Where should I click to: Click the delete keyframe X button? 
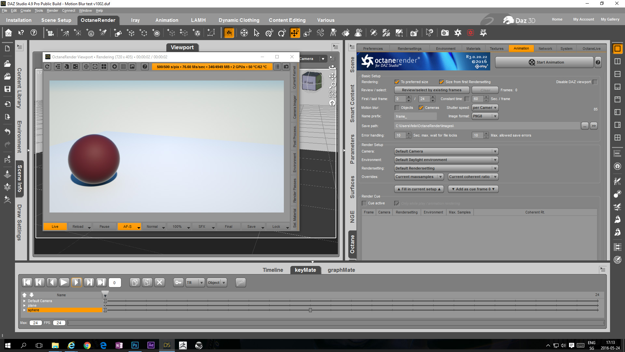pos(160,283)
